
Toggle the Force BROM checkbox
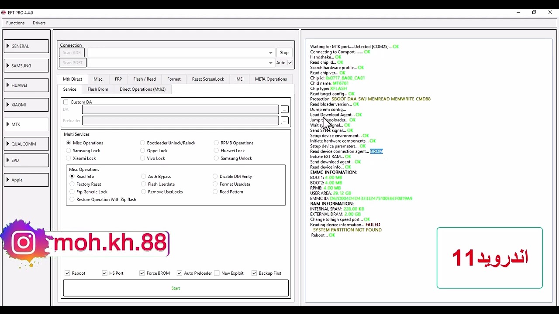point(142,273)
